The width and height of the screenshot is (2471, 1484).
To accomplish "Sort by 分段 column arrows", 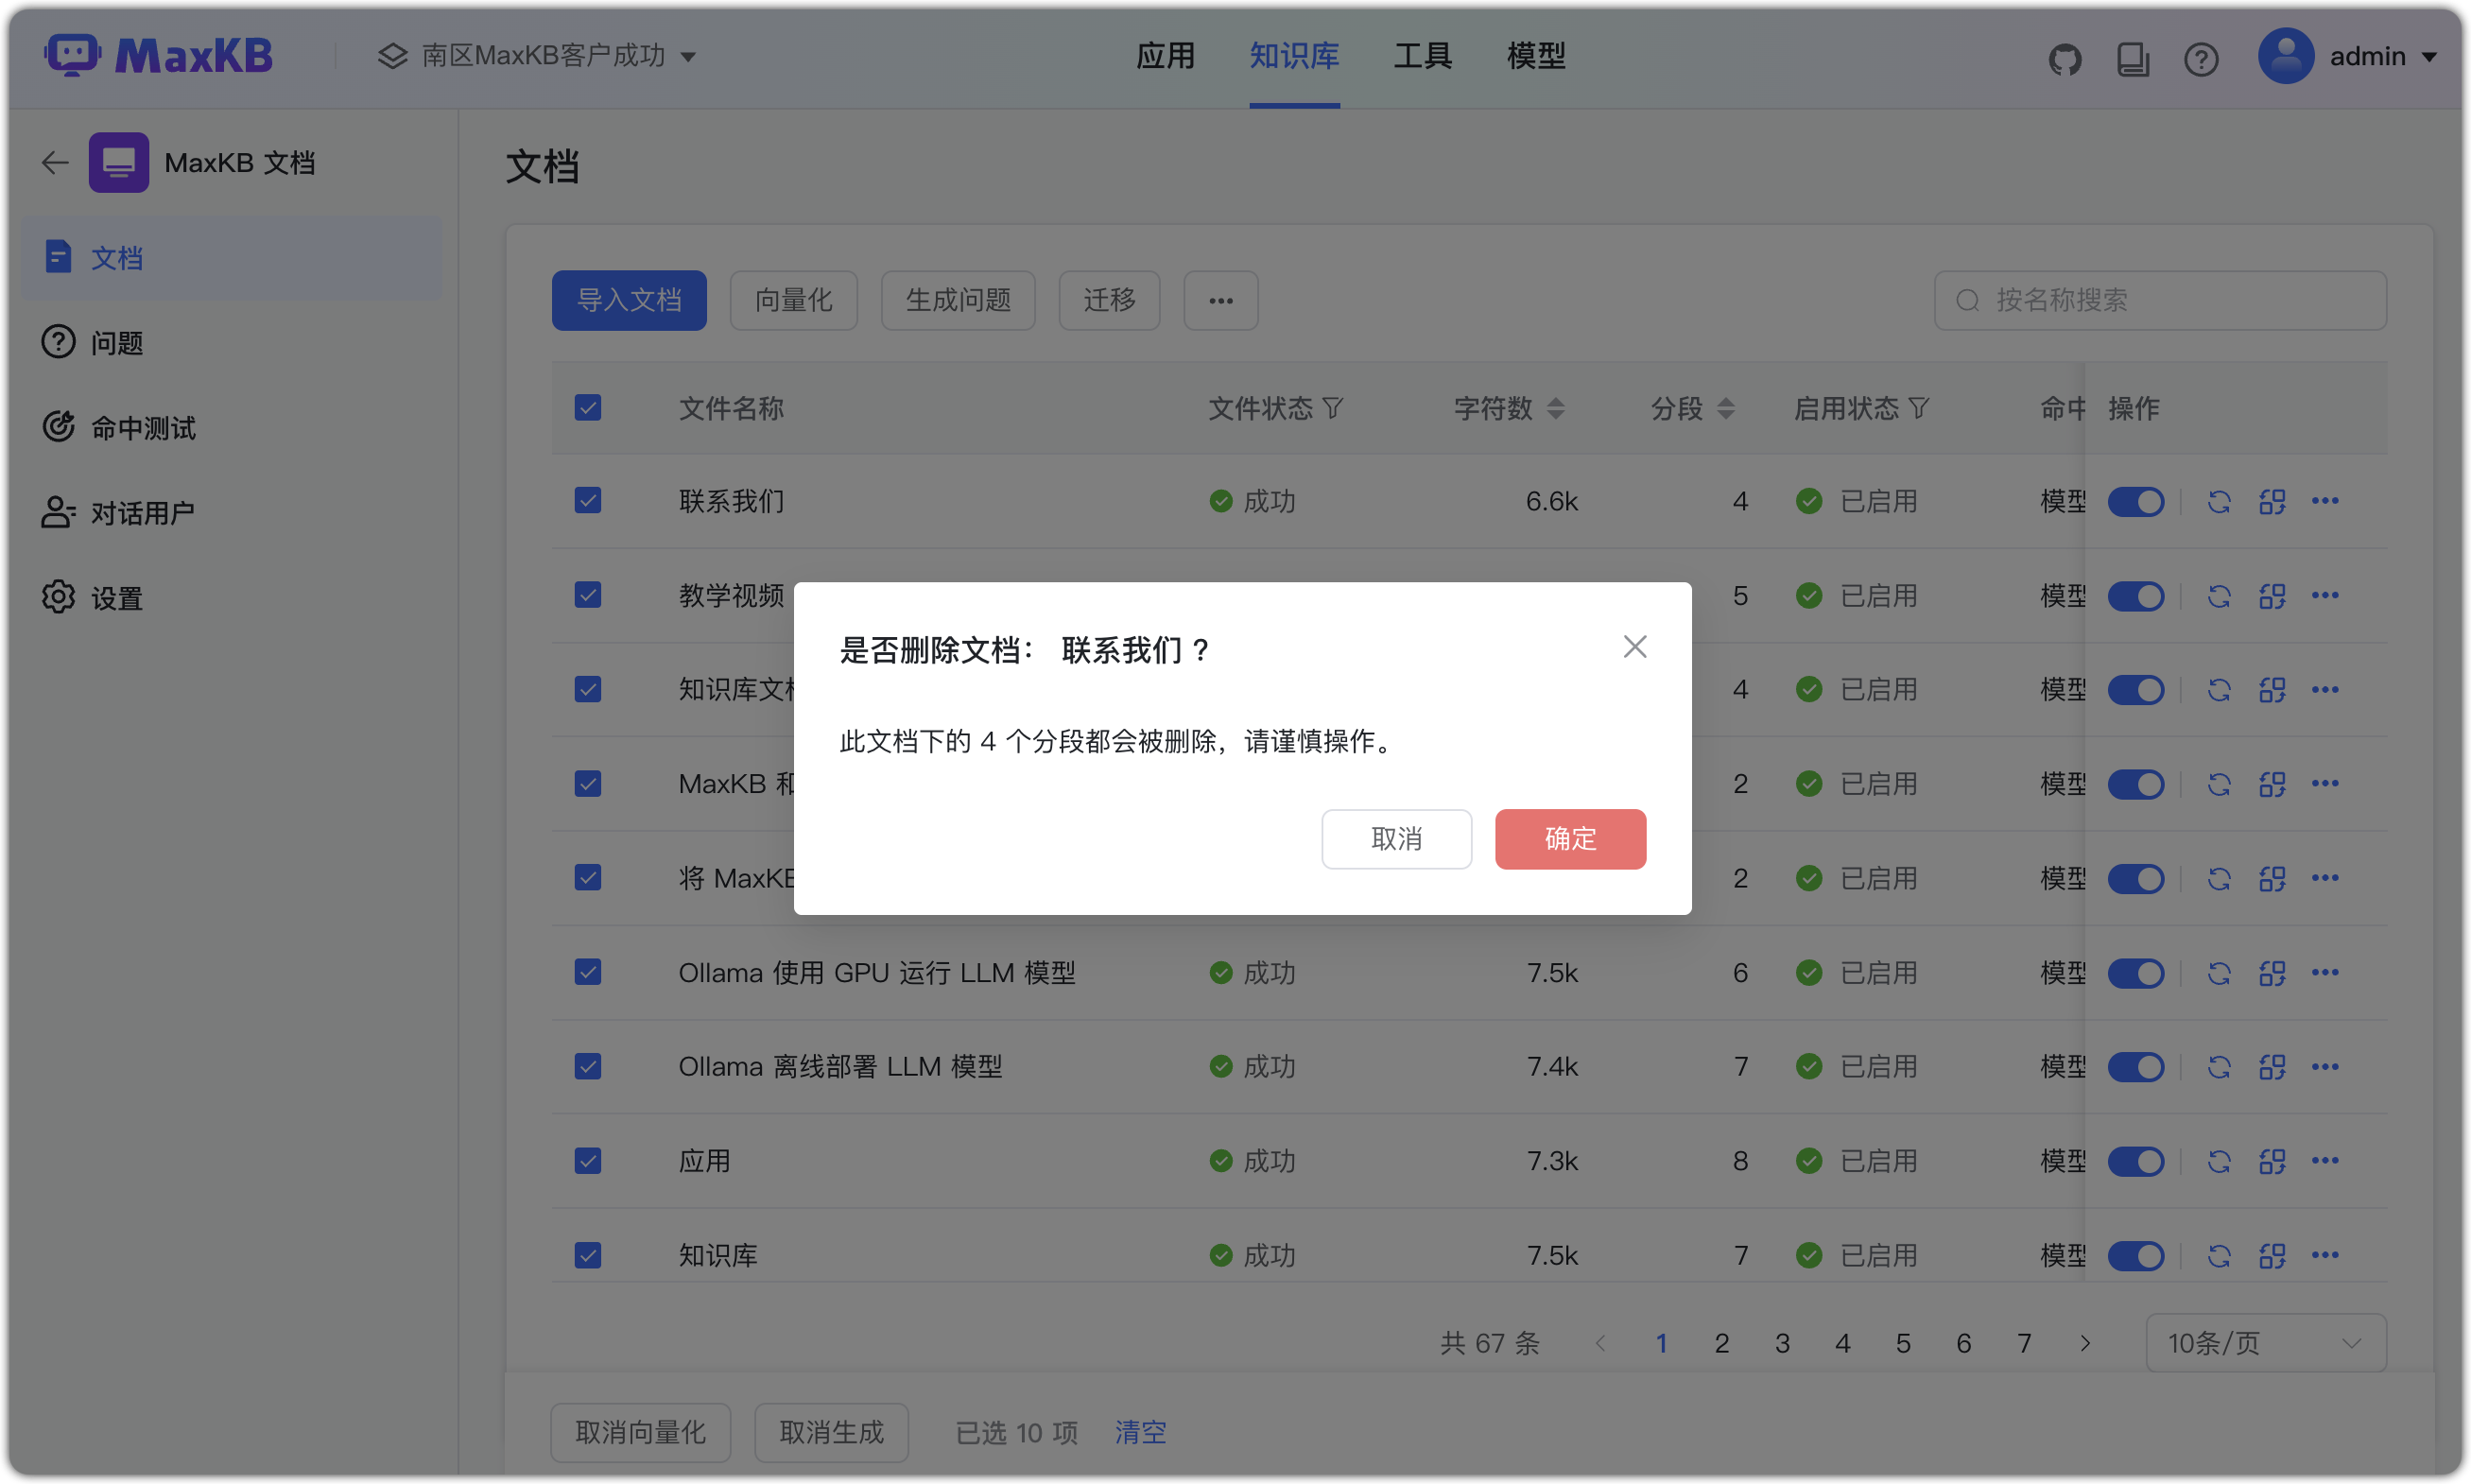I will (x=1725, y=408).
